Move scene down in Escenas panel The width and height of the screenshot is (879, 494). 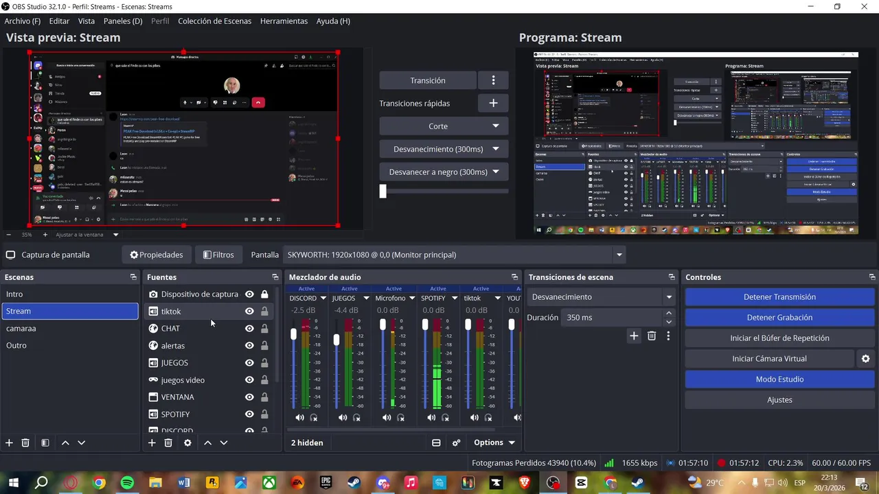click(x=81, y=443)
